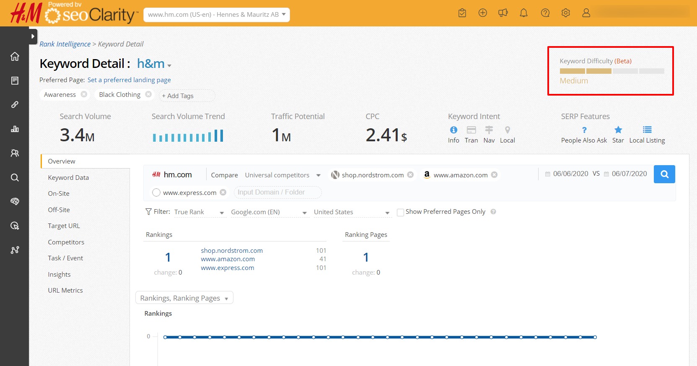Open the Rankings, Ranking Pages chart dropdown
Viewport: 697px width, 366px height.
pyautogui.click(x=184, y=298)
